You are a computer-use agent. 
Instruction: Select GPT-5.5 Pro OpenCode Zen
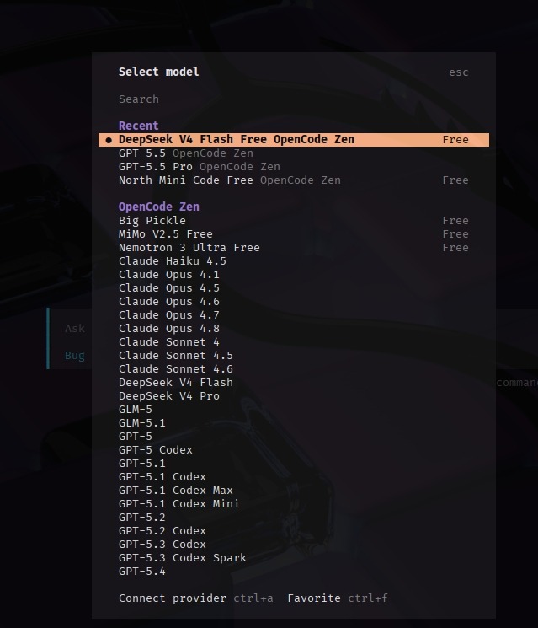pyautogui.click(x=294, y=167)
